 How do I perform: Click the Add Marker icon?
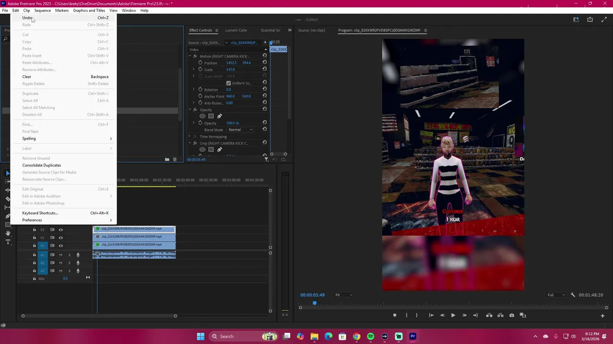pyautogui.click(x=395, y=315)
